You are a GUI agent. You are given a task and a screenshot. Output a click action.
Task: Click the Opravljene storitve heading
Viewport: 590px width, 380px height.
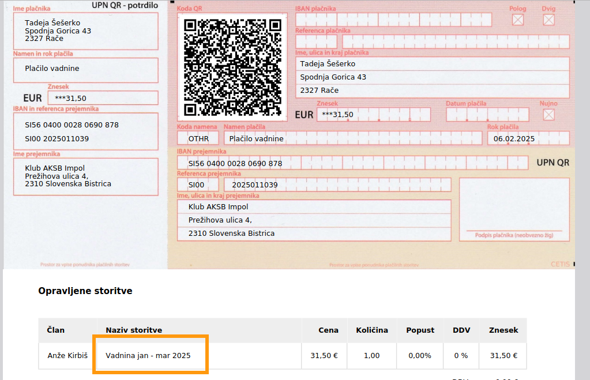pyautogui.click(x=85, y=291)
